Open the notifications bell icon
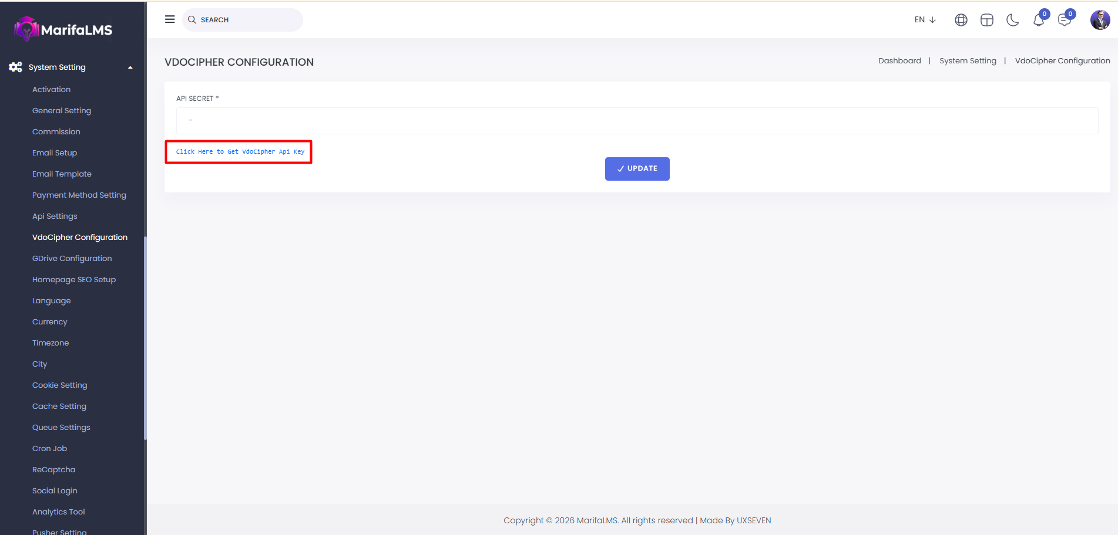 1038,21
